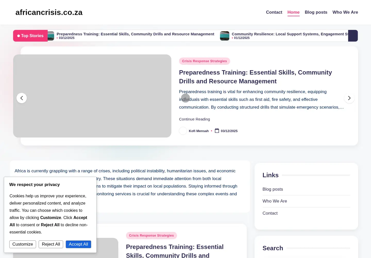Open lower card Preparedness Training title

pyautogui.click(x=175, y=251)
